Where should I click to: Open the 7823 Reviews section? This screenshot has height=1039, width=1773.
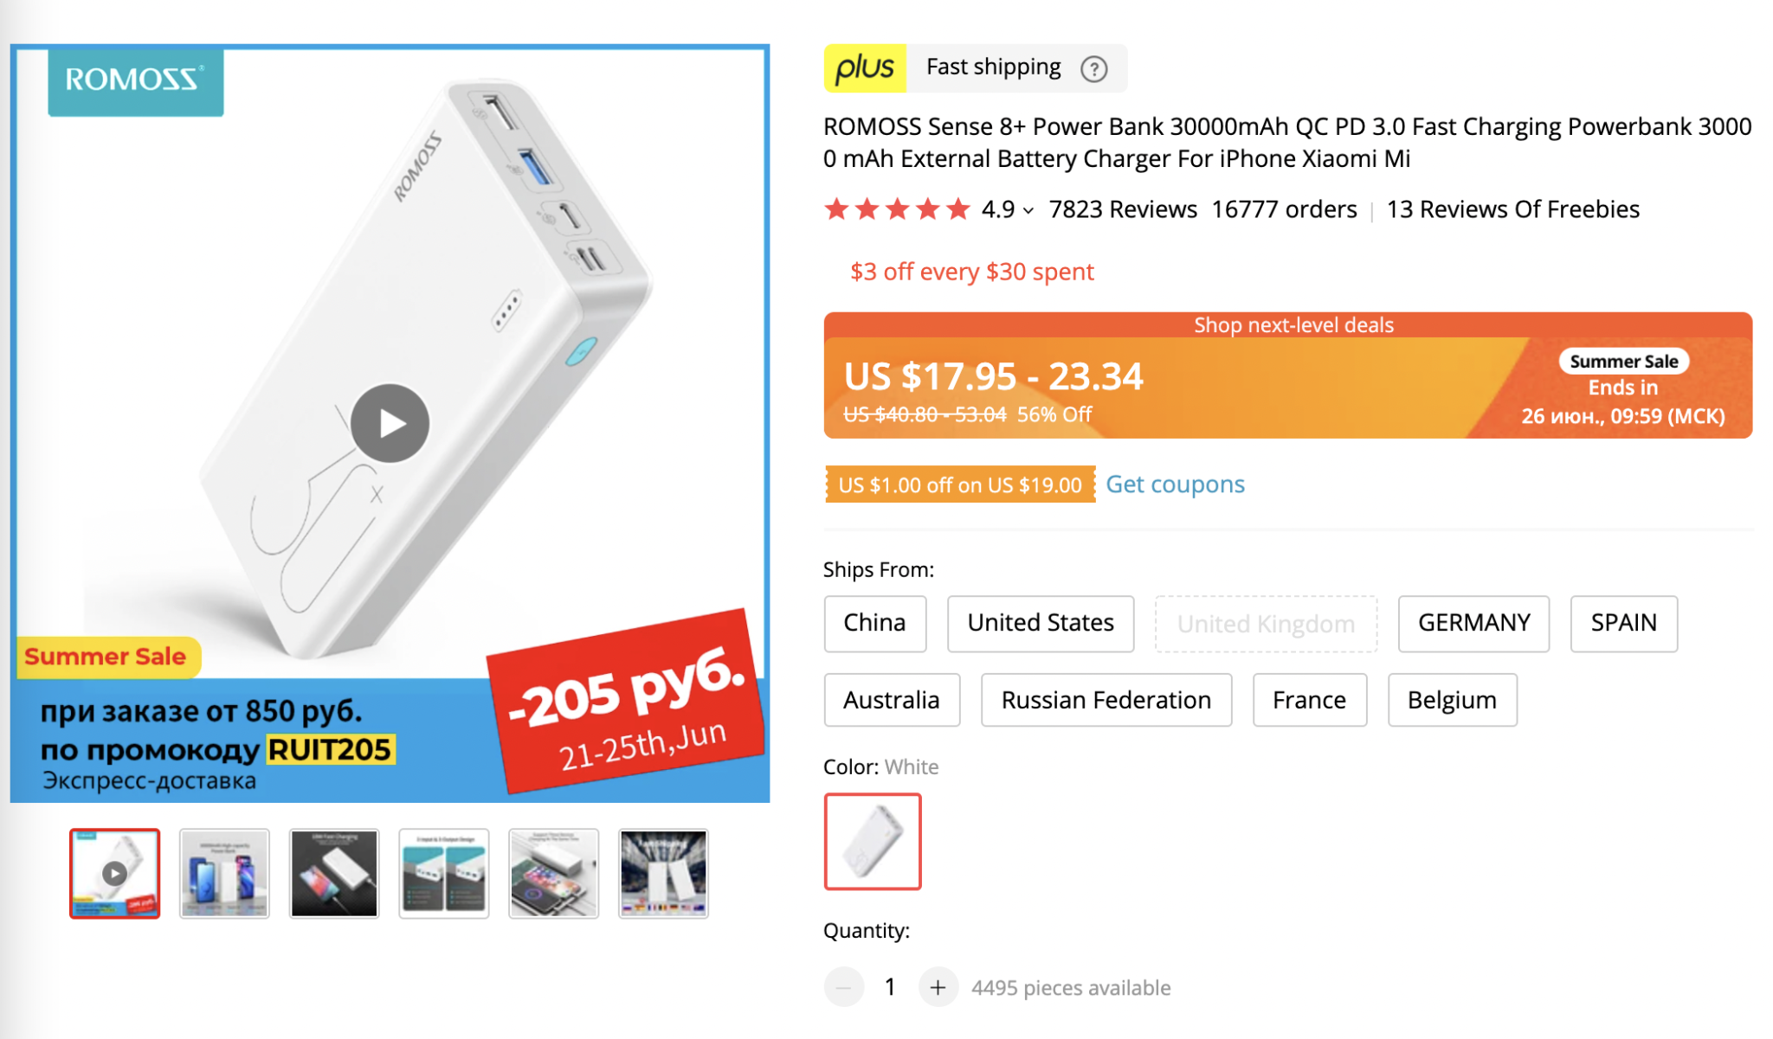[x=1122, y=208]
